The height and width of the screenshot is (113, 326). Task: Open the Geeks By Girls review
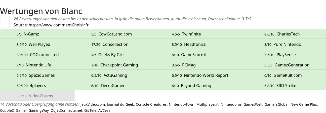112,55
